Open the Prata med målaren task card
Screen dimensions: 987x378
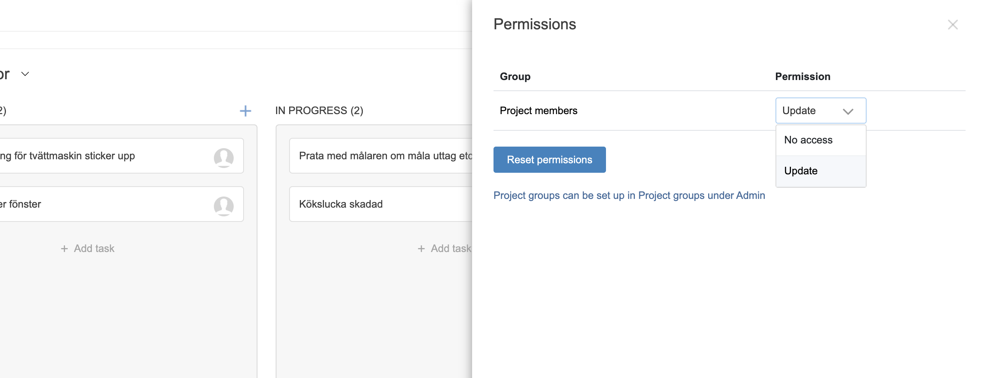381,156
